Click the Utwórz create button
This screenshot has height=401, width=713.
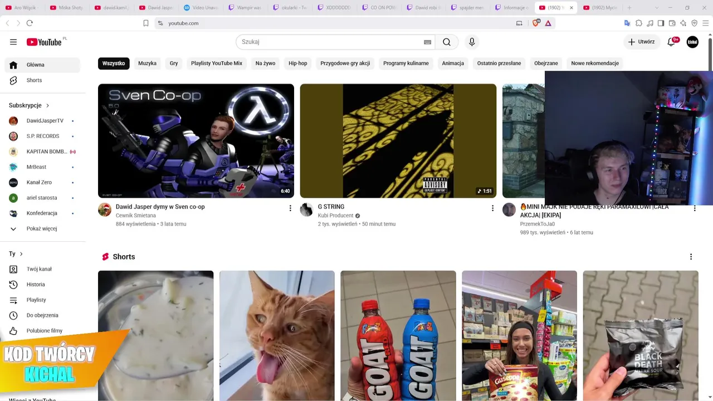click(x=642, y=42)
